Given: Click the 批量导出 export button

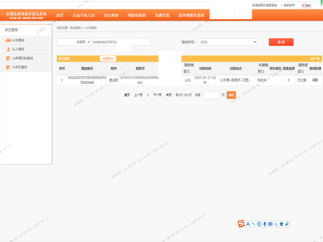Looking at the screenshot, I should [x=108, y=58].
